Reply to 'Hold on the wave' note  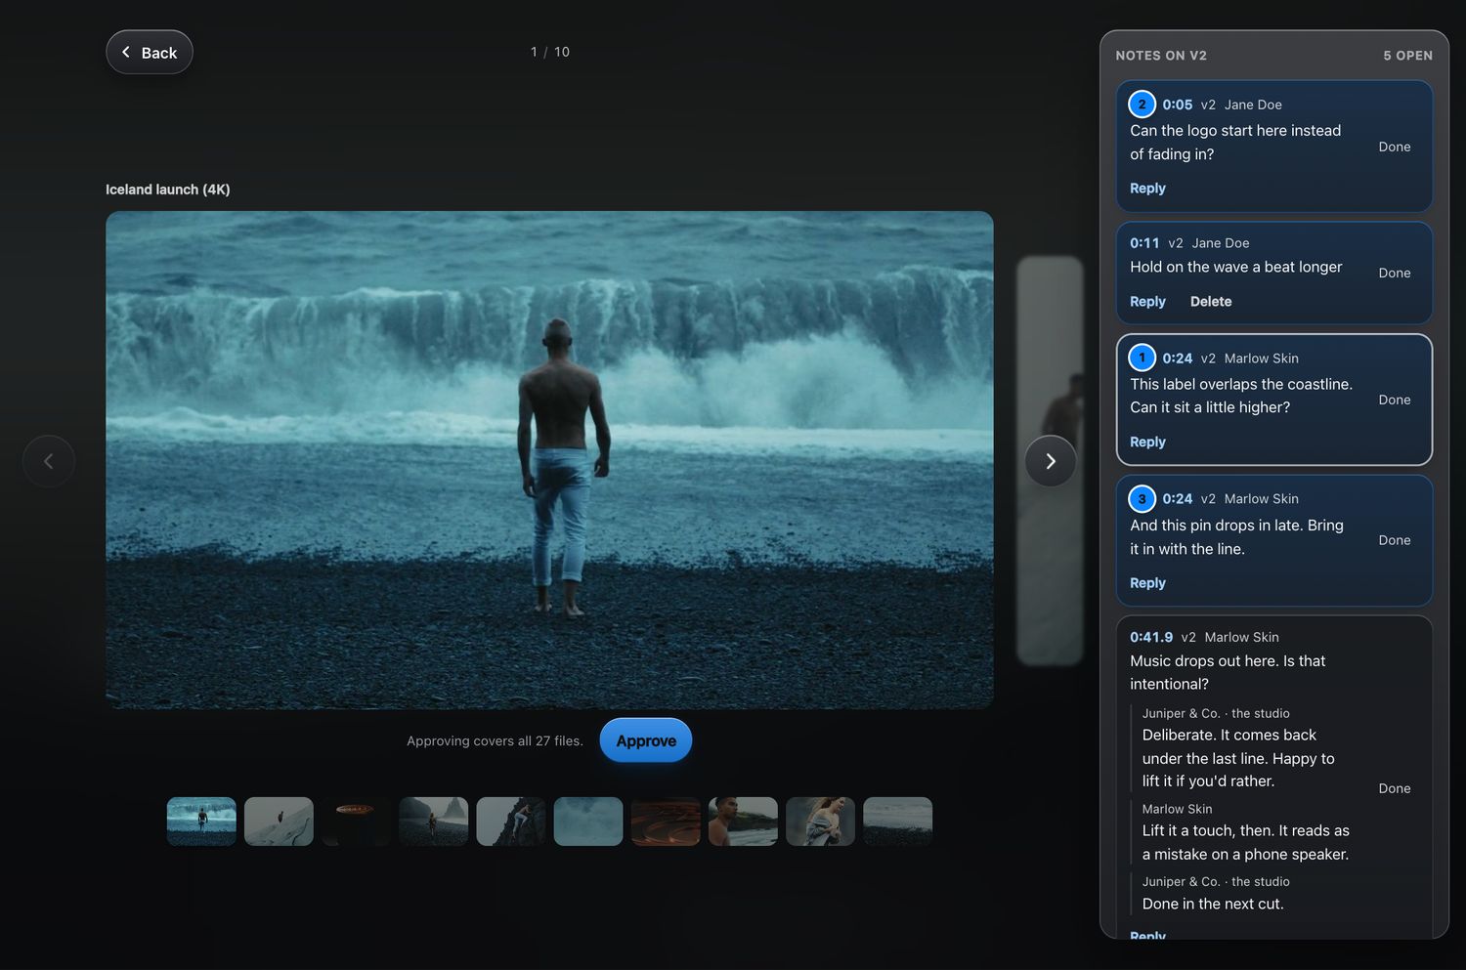point(1147,302)
